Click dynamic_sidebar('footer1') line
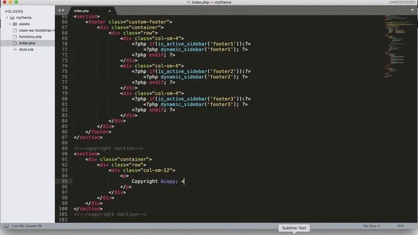418x235 pixels. point(196,50)
